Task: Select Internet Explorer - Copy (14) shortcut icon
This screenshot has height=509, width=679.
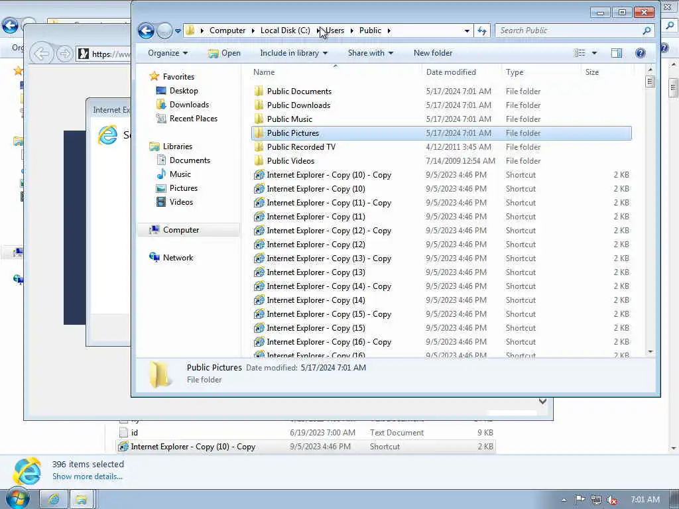Action: click(259, 300)
